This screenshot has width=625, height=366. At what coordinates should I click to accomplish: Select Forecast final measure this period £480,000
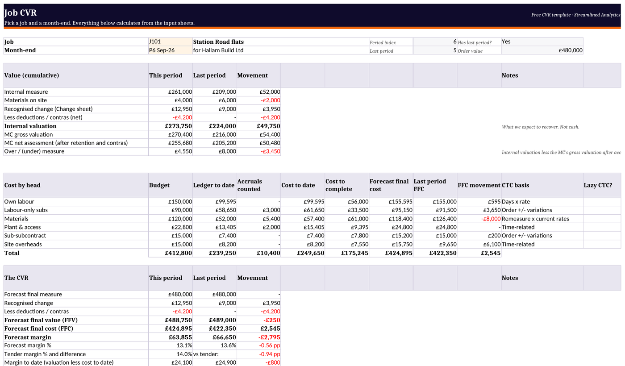pyautogui.click(x=170, y=294)
